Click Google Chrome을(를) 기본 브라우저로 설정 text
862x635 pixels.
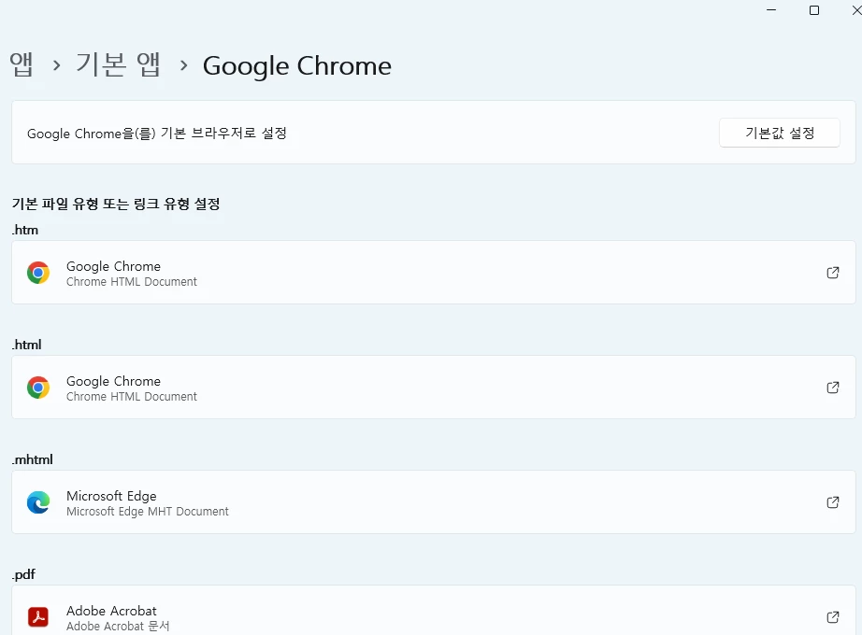pos(157,134)
